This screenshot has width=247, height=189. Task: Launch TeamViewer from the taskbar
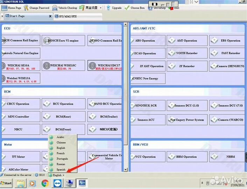57,183
